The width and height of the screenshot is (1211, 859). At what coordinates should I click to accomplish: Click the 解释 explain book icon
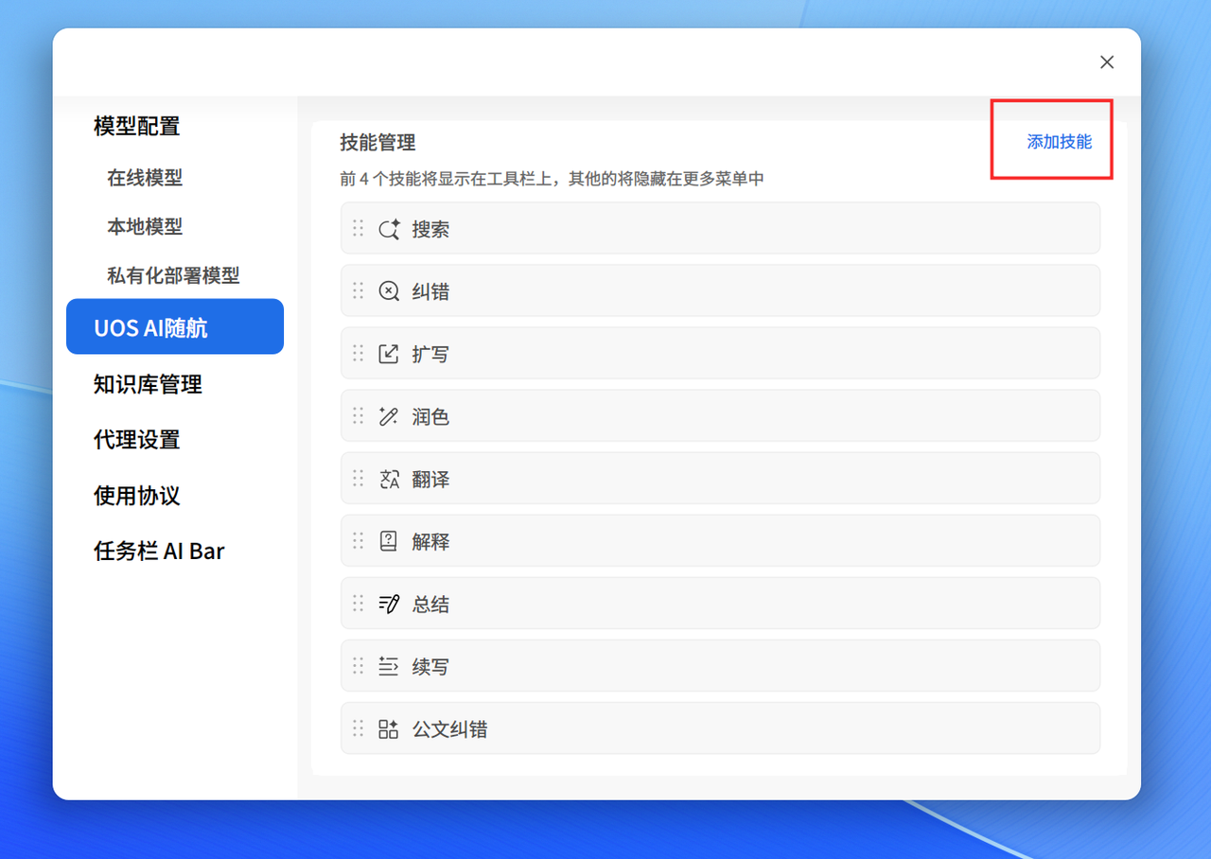389,541
